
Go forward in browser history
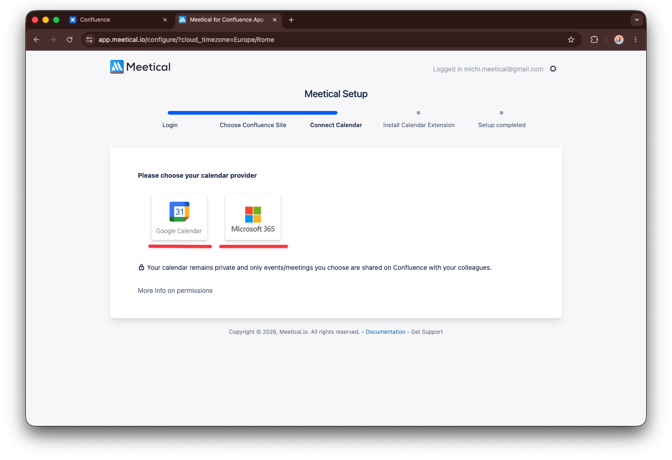point(53,40)
